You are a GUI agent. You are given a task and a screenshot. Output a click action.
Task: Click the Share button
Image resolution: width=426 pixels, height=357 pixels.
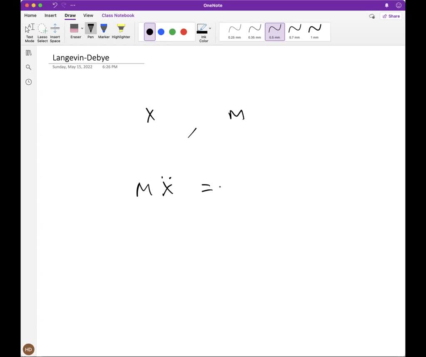click(x=391, y=16)
